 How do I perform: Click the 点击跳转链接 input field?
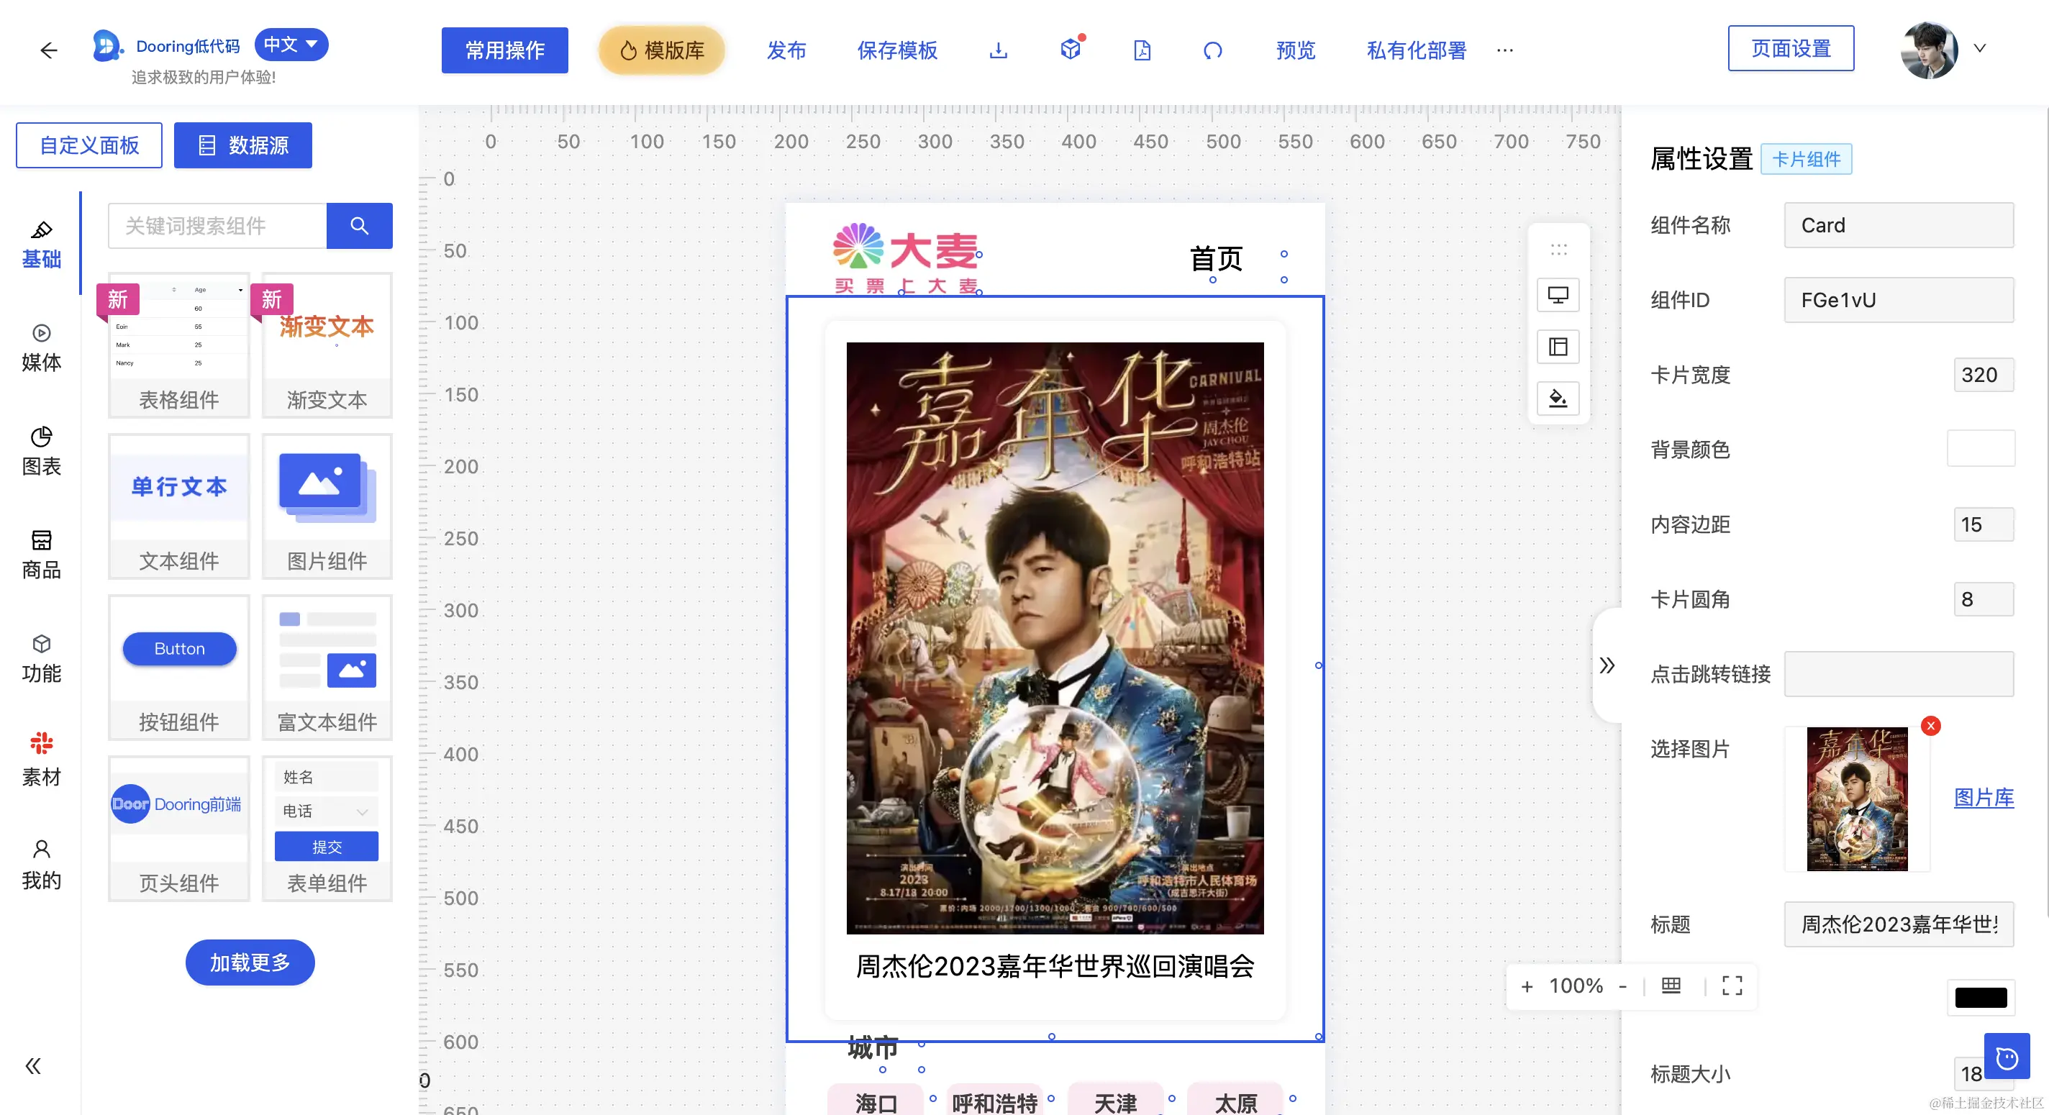pyautogui.click(x=1899, y=673)
